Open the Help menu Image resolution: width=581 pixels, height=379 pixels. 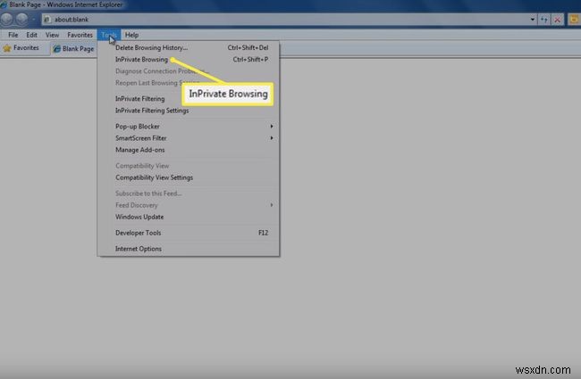pyautogui.click(x=131, y=35)
